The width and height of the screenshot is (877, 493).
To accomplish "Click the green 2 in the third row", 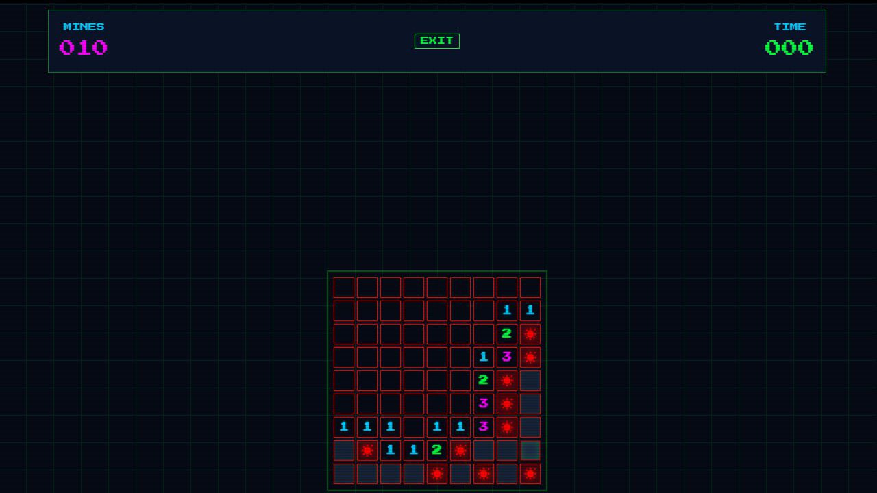I will [x=506, y=333].
